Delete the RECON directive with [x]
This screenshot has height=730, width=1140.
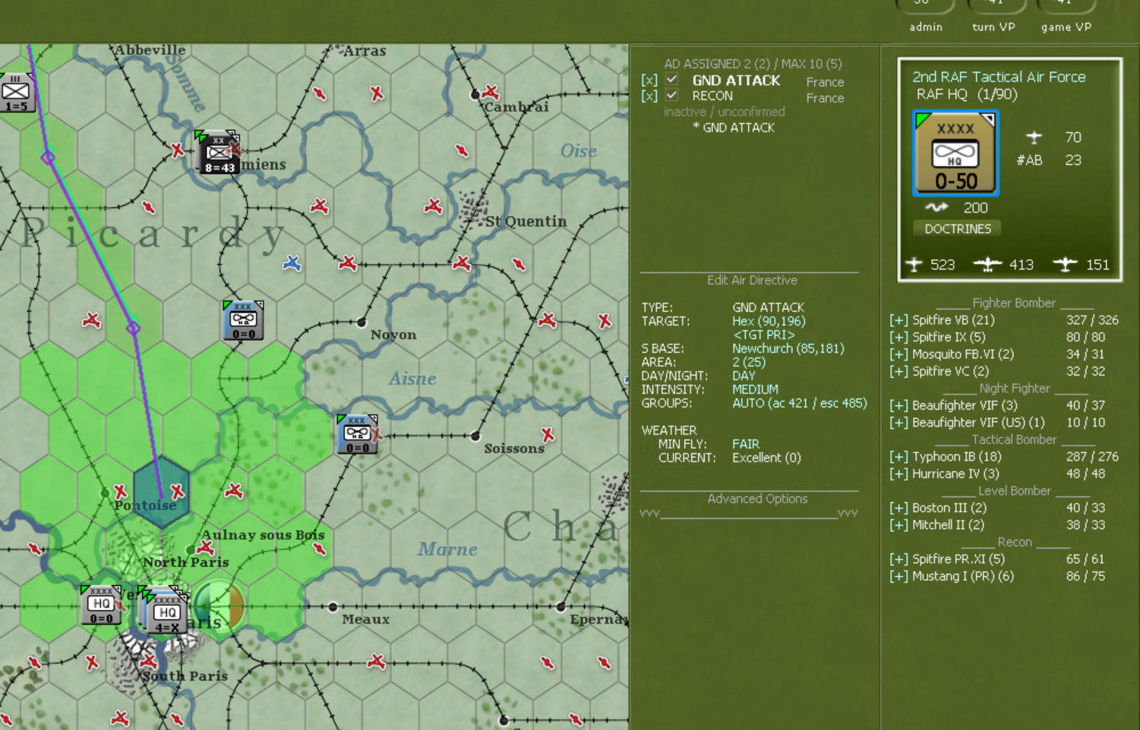(x=649, y=96)
